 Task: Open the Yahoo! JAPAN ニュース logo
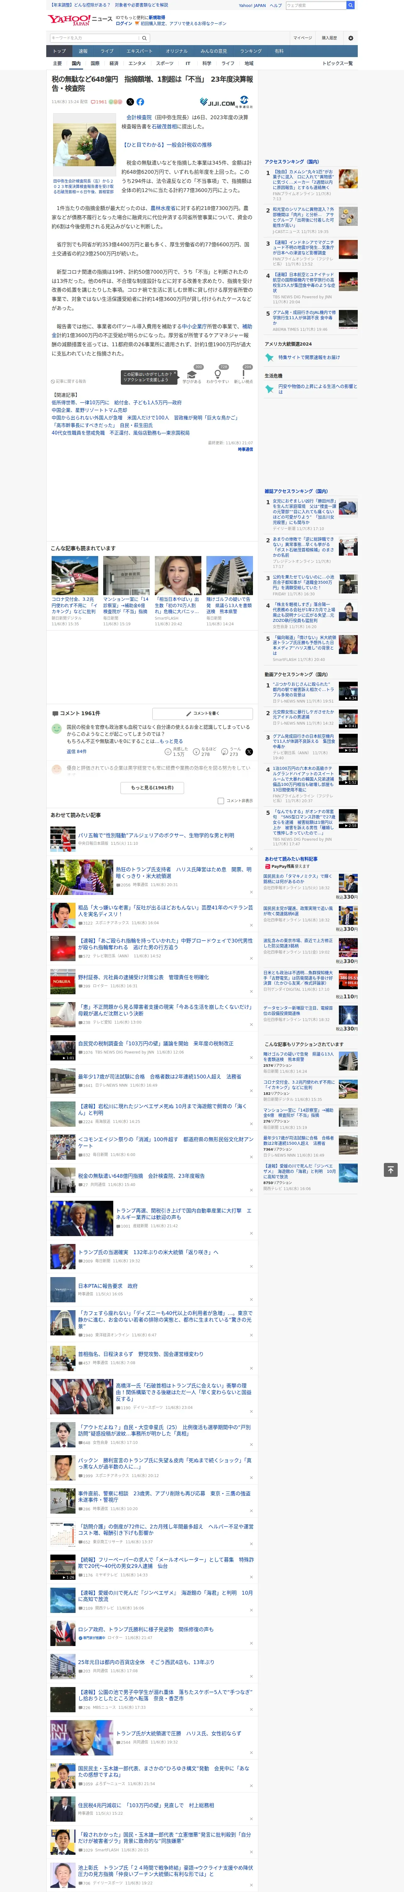pyautogui.click(x=80, y=20)
